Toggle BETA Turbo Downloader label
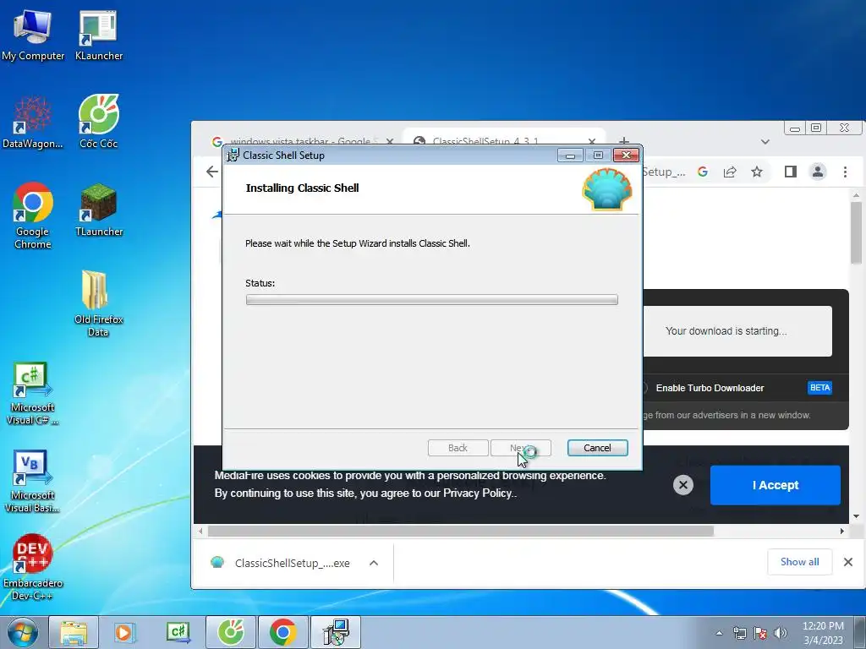Screen dimensions: 866x649 click(819, 387)
